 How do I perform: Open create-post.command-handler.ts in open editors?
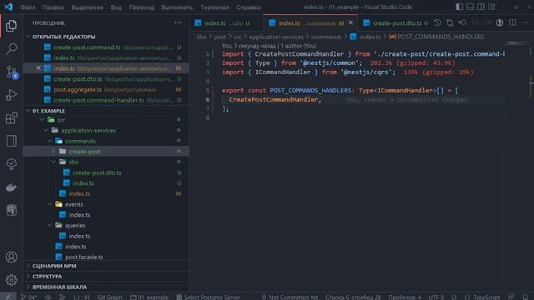click(106, 100)
